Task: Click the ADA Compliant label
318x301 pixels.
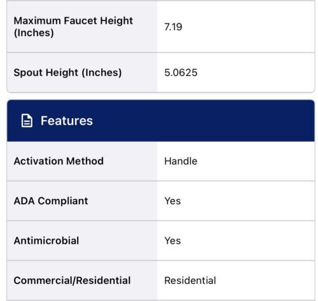Action: (x=51, y=201)
